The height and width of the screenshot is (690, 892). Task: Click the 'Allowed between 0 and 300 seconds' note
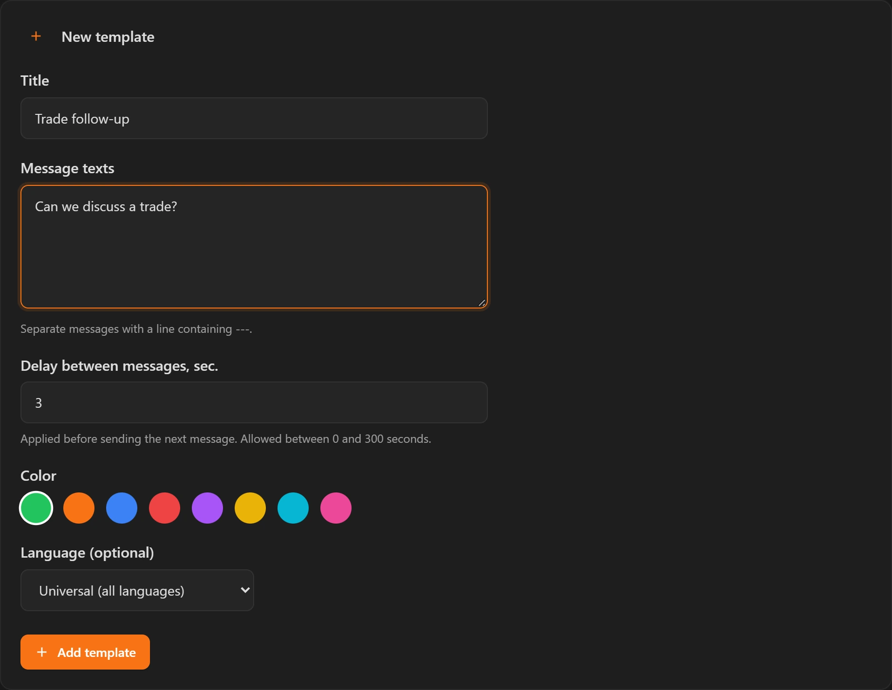pos(336,439)
